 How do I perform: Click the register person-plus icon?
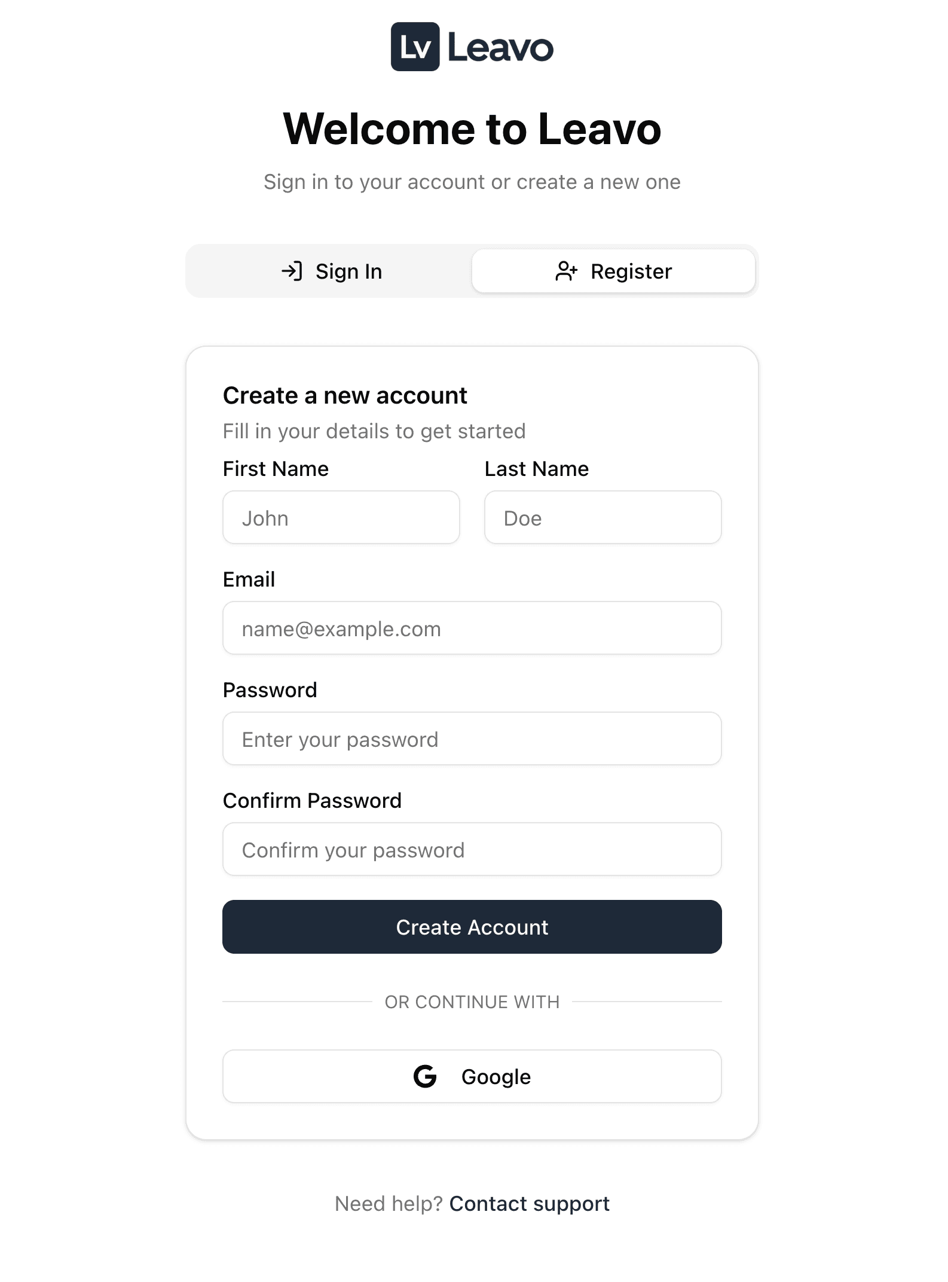566,271
